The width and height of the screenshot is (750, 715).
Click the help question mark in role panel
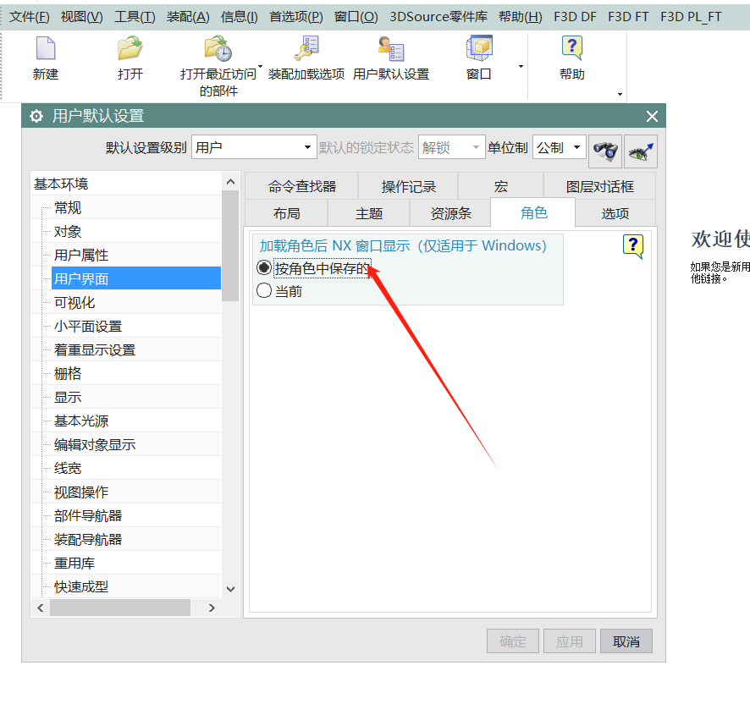tap(633, 246)
